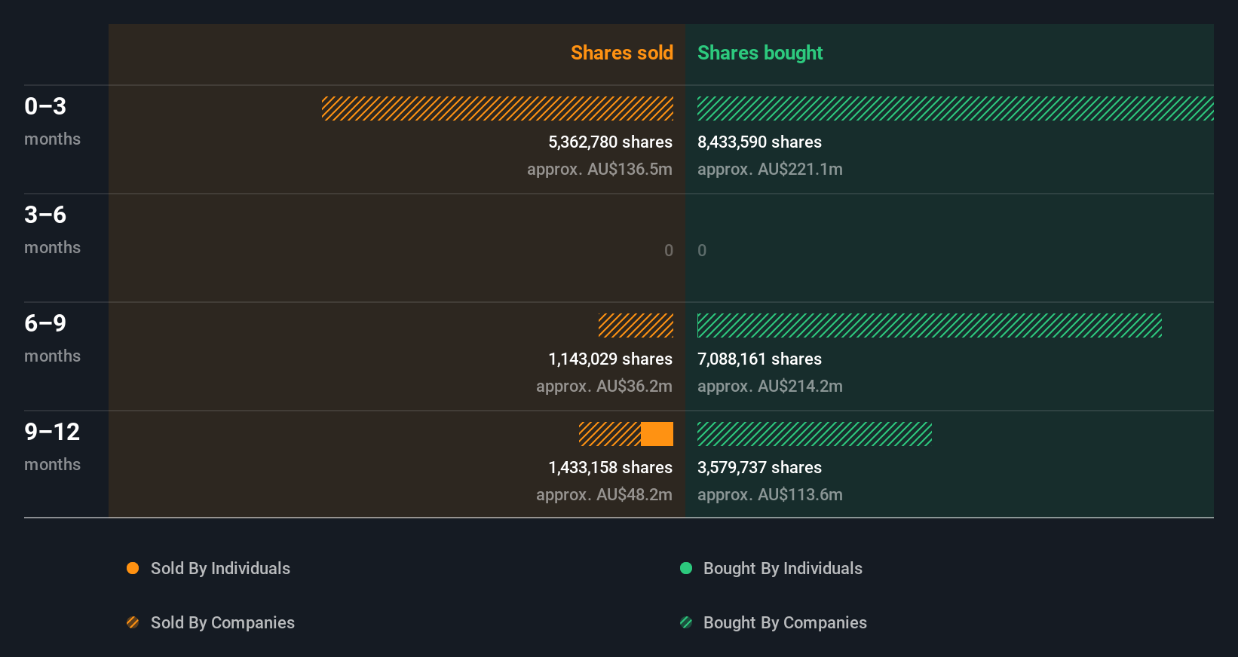Click the sold zero value in 3–6 months row
Image resolution: width=1238 pixels, height=657 pixels.
tap(669, 250)
